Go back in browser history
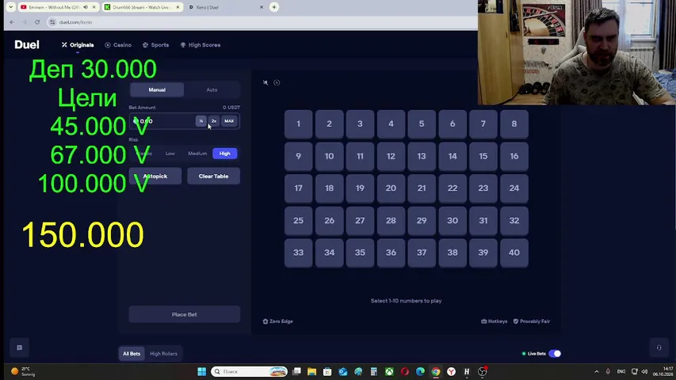This screenshot has height=380, width=676. 12,22
